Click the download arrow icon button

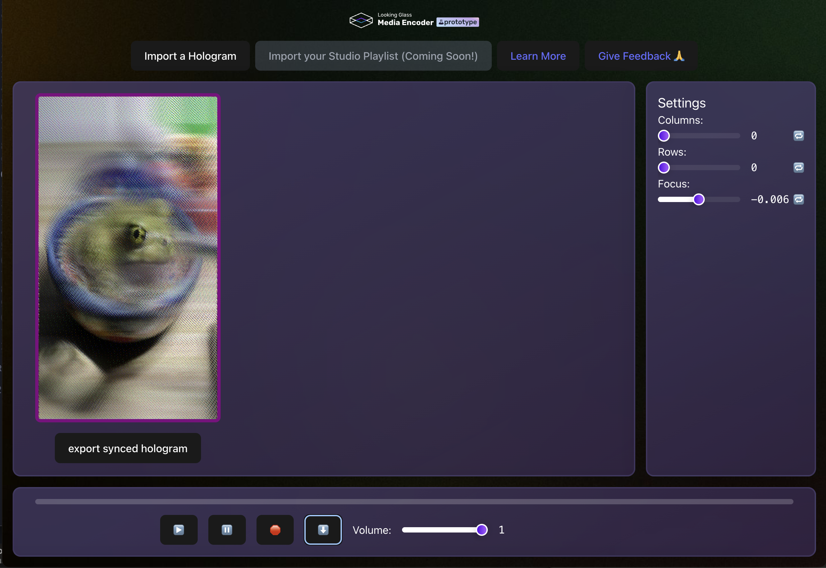coord(323,530)
